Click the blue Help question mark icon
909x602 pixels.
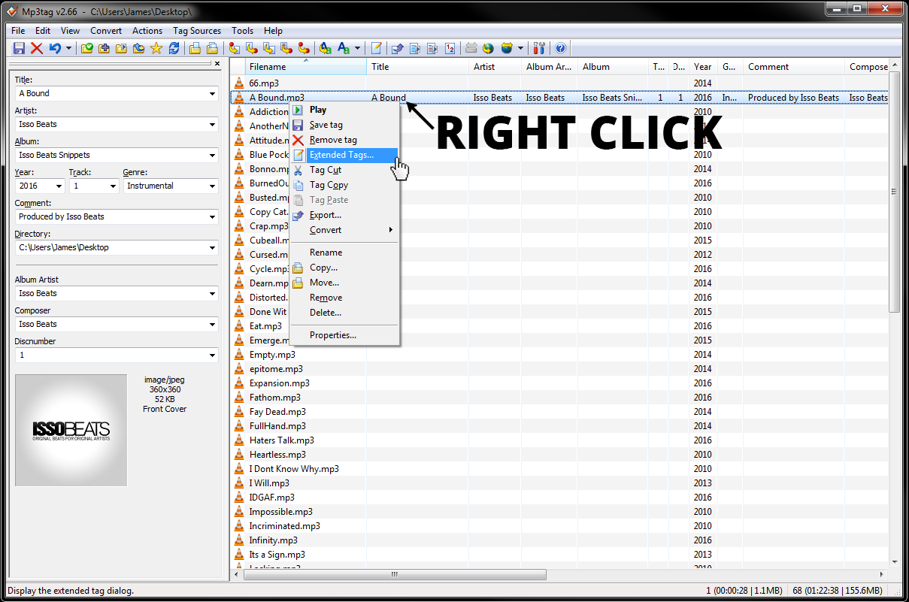(560, 48)
